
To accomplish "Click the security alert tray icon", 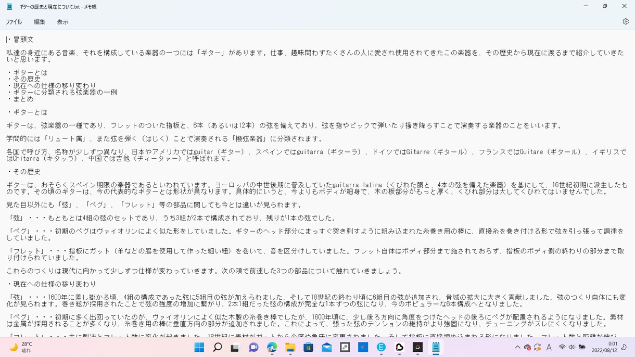I will 527,347.
